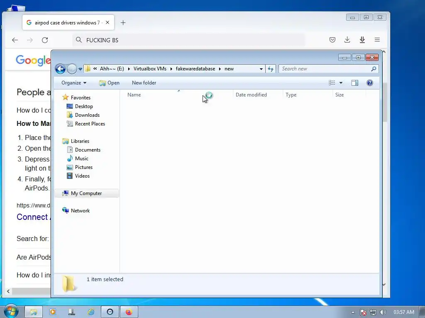Click the bold download arrow toolbar icon
425x318 pixels.
click(362, 40)
